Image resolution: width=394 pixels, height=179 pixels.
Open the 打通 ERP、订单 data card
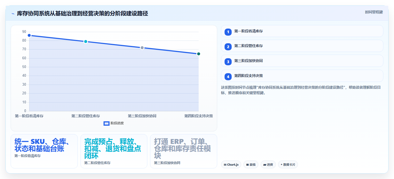184,151
